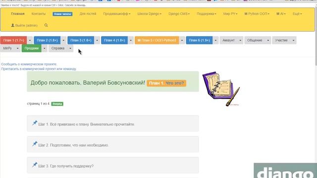317x178 pixels.
Task: Open the caret next to MirPy
Action: point(18,48)
